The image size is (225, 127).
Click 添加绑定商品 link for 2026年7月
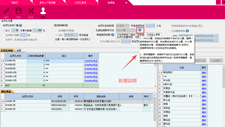coord(91,61)
